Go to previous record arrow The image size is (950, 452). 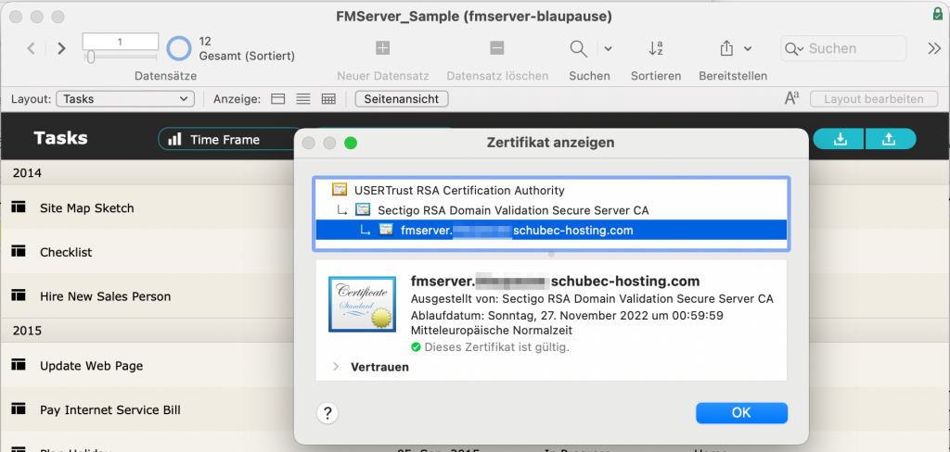[x=32, y=48]
